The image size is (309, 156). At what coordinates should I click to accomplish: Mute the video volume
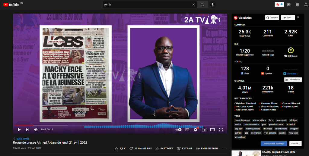36,129
